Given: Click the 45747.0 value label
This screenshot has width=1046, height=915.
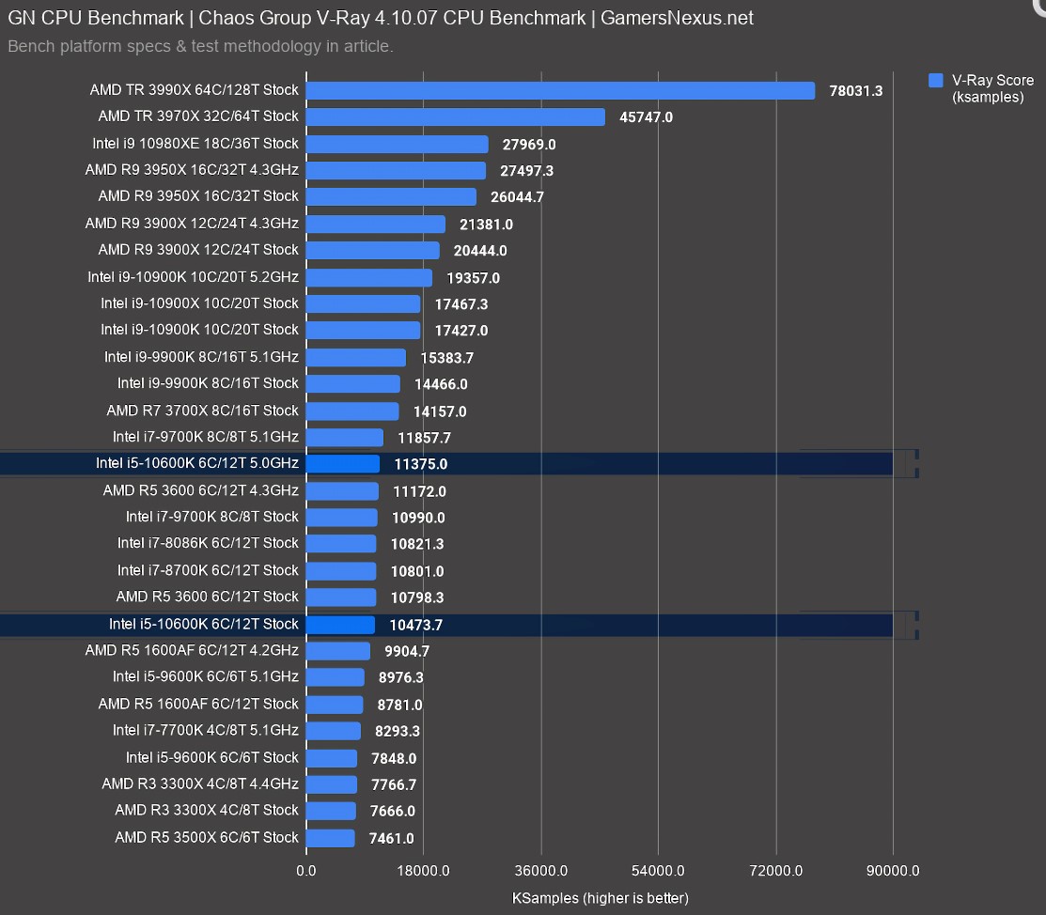Looking at the screenshot, I should pyautogui.click(x=646, y=117).
